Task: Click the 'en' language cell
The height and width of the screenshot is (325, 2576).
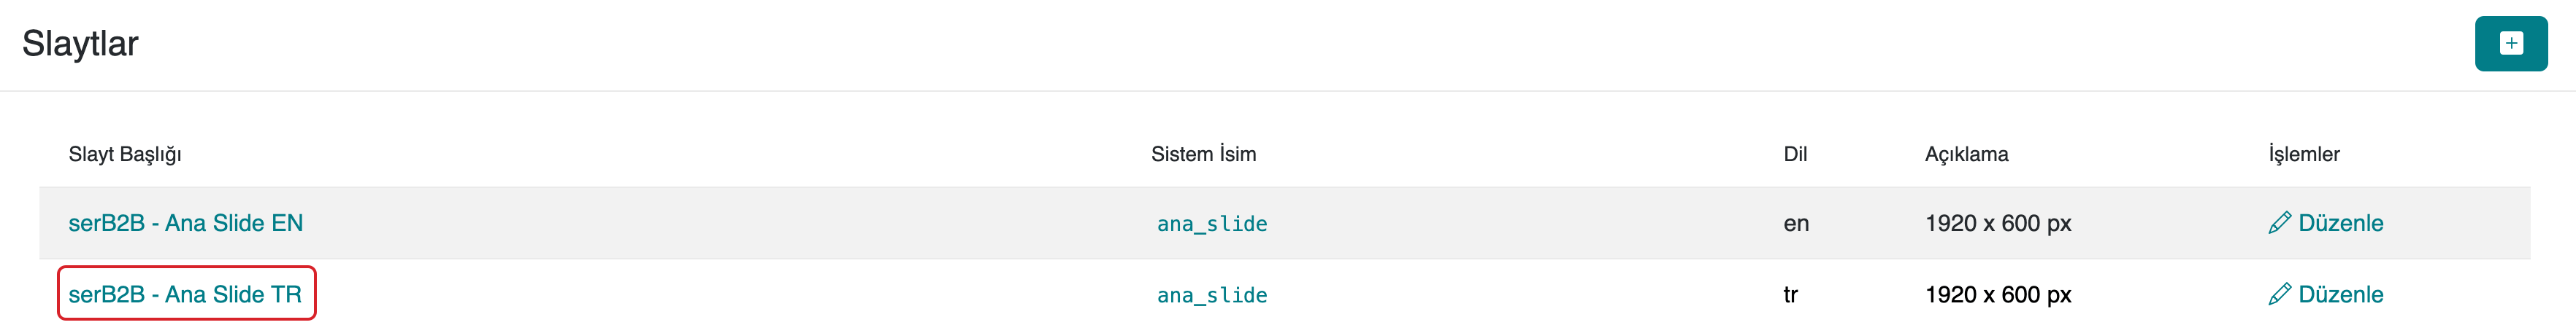Action: point(1796,223)
